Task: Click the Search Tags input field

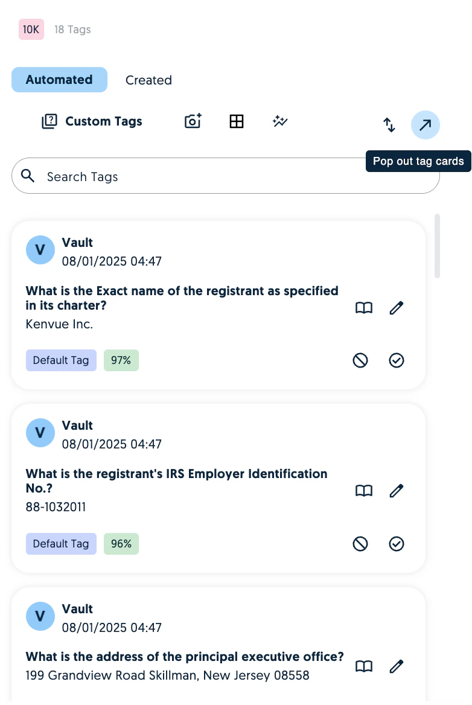Action: [x=225, y=176]
